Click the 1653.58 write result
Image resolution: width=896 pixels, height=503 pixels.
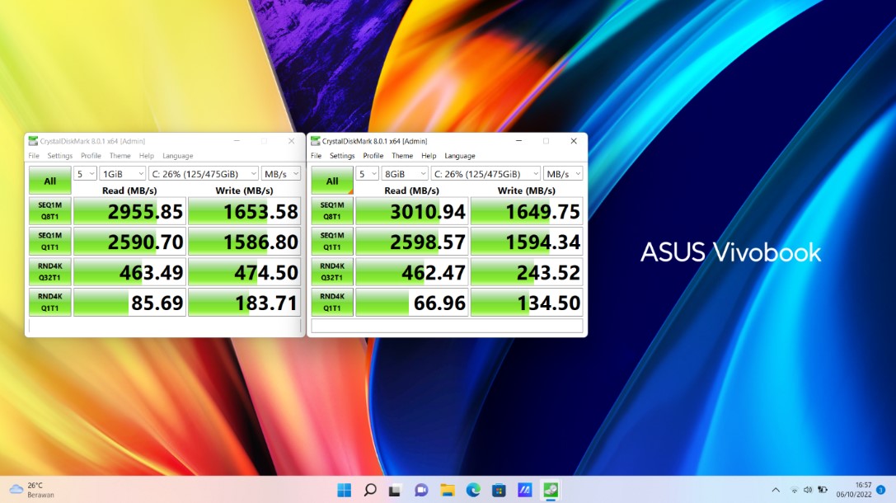245,211
